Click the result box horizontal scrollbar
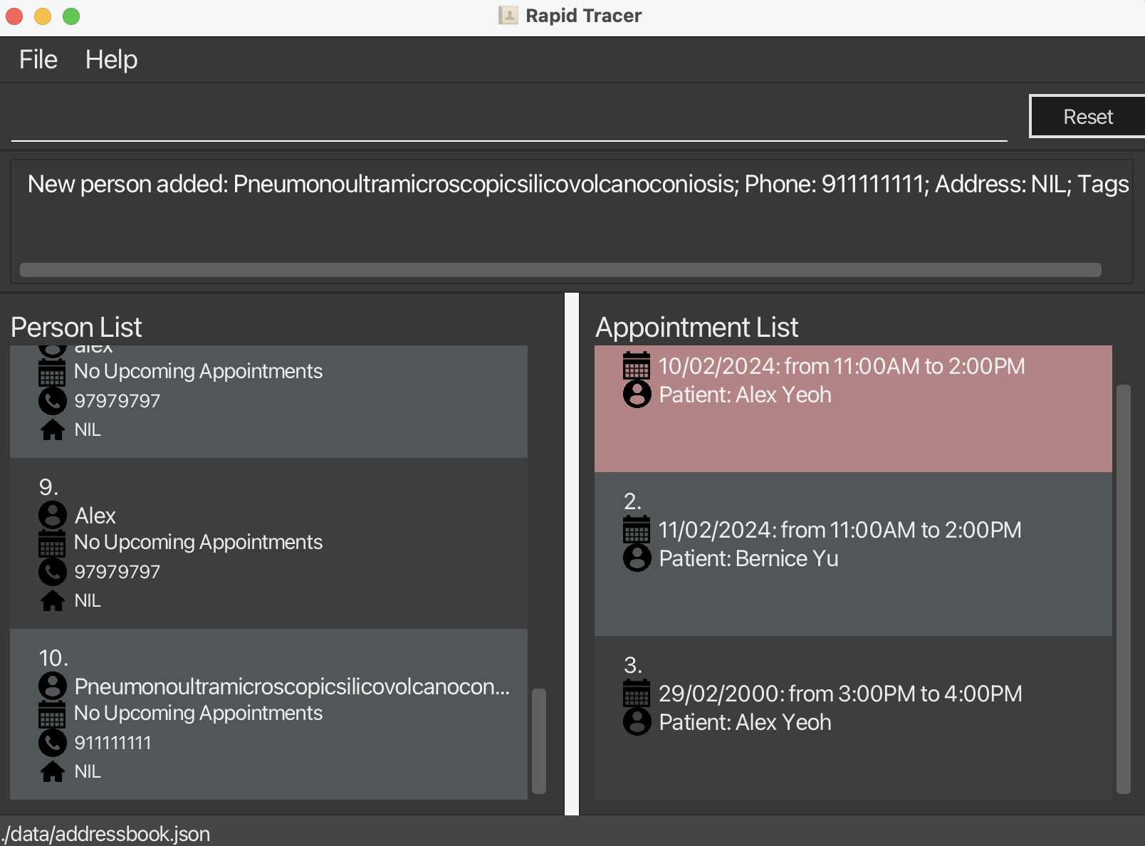The width and height of the screenshot is (1145, 846). pos(560,270)
